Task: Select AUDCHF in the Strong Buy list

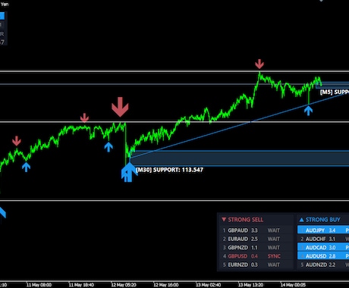Action: coord(316,239)
